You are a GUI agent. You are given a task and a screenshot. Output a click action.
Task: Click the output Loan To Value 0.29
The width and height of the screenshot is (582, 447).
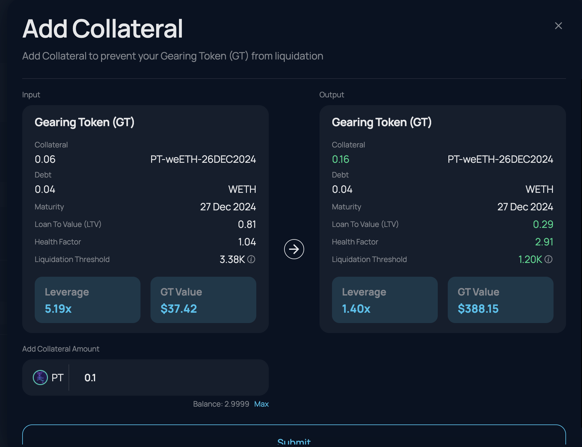tap(543, 224)
